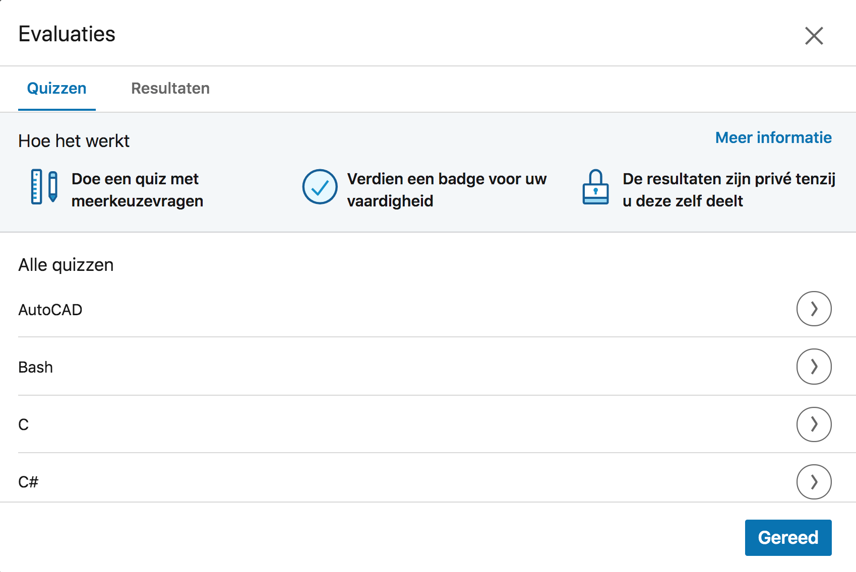
Task: Choose the C# quiz label
Action: tap(28, 482)
